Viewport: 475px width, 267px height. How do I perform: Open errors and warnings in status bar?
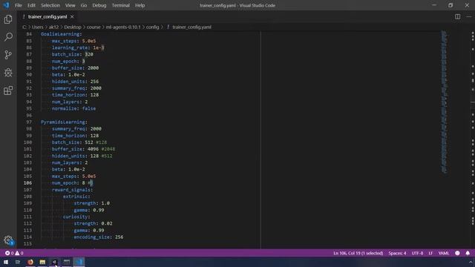click(x=14, y=253)
